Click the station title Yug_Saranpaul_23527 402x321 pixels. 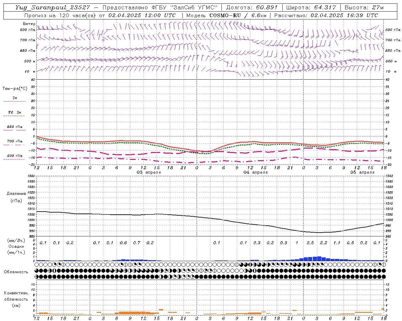[52, 8]
